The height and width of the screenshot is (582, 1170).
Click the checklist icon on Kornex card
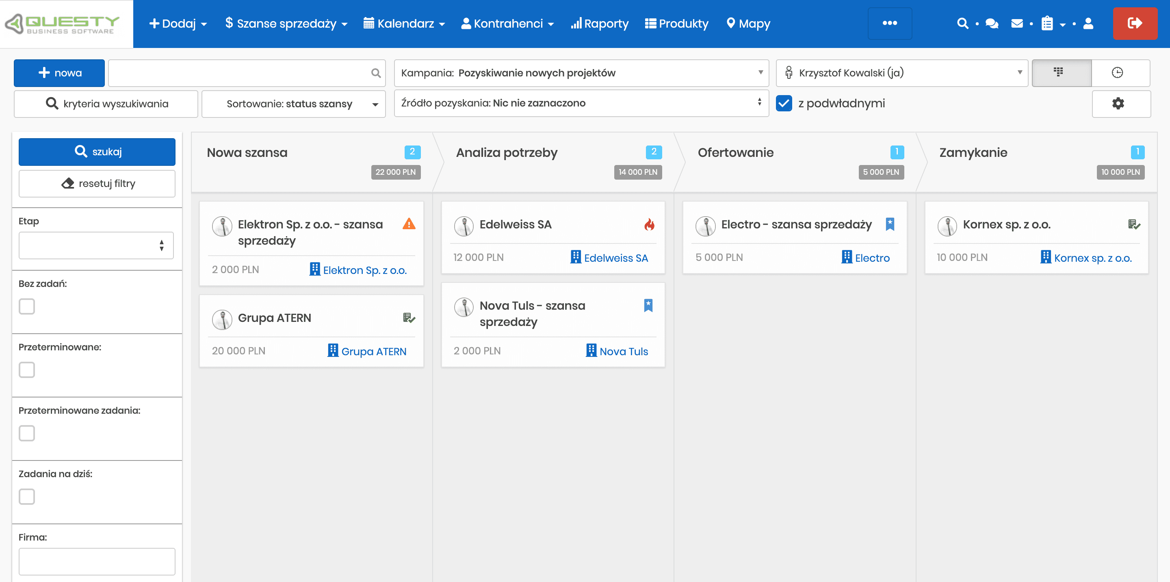point(1134,224)
